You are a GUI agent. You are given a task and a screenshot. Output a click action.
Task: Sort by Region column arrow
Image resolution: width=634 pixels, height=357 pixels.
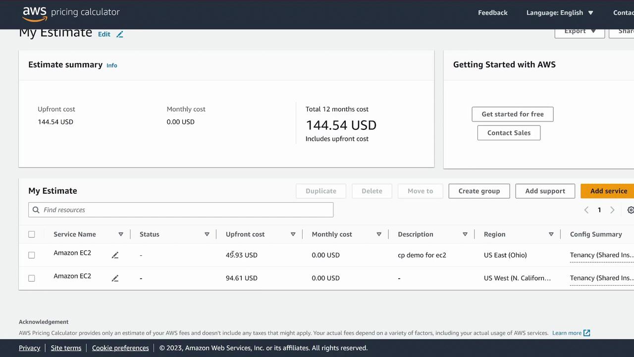tap(551, 234)
